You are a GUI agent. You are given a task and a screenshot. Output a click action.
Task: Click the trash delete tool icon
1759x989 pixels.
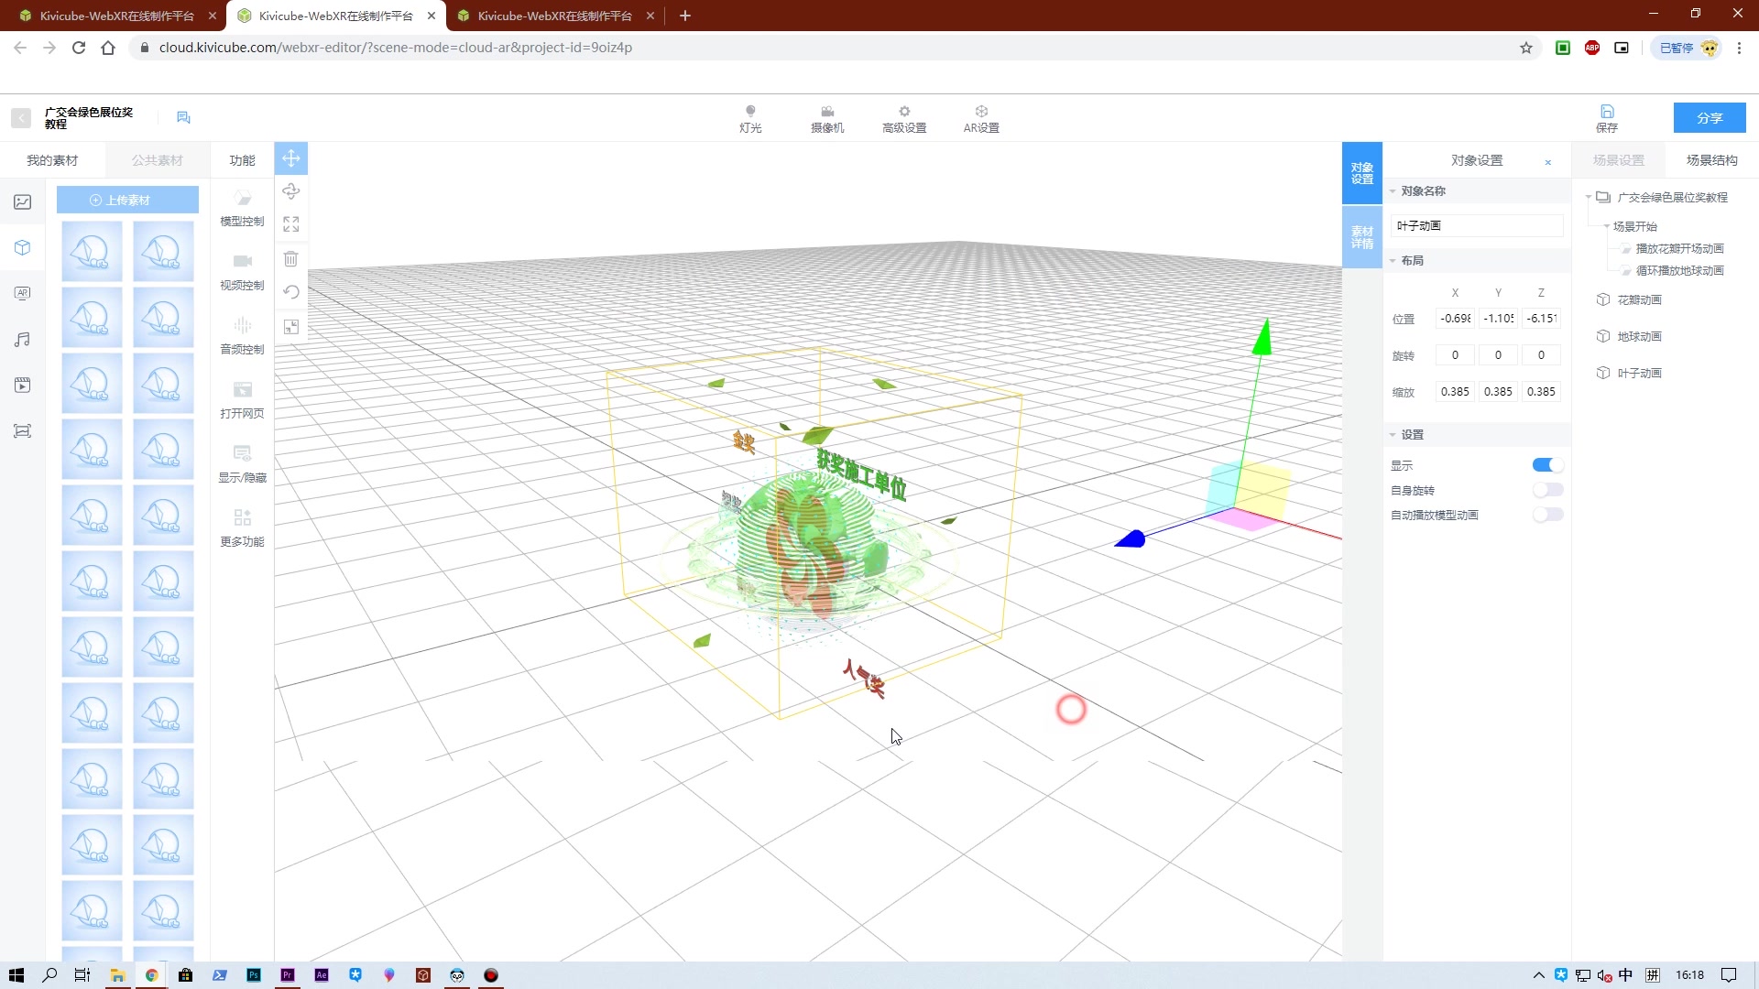tap(290, 259)
